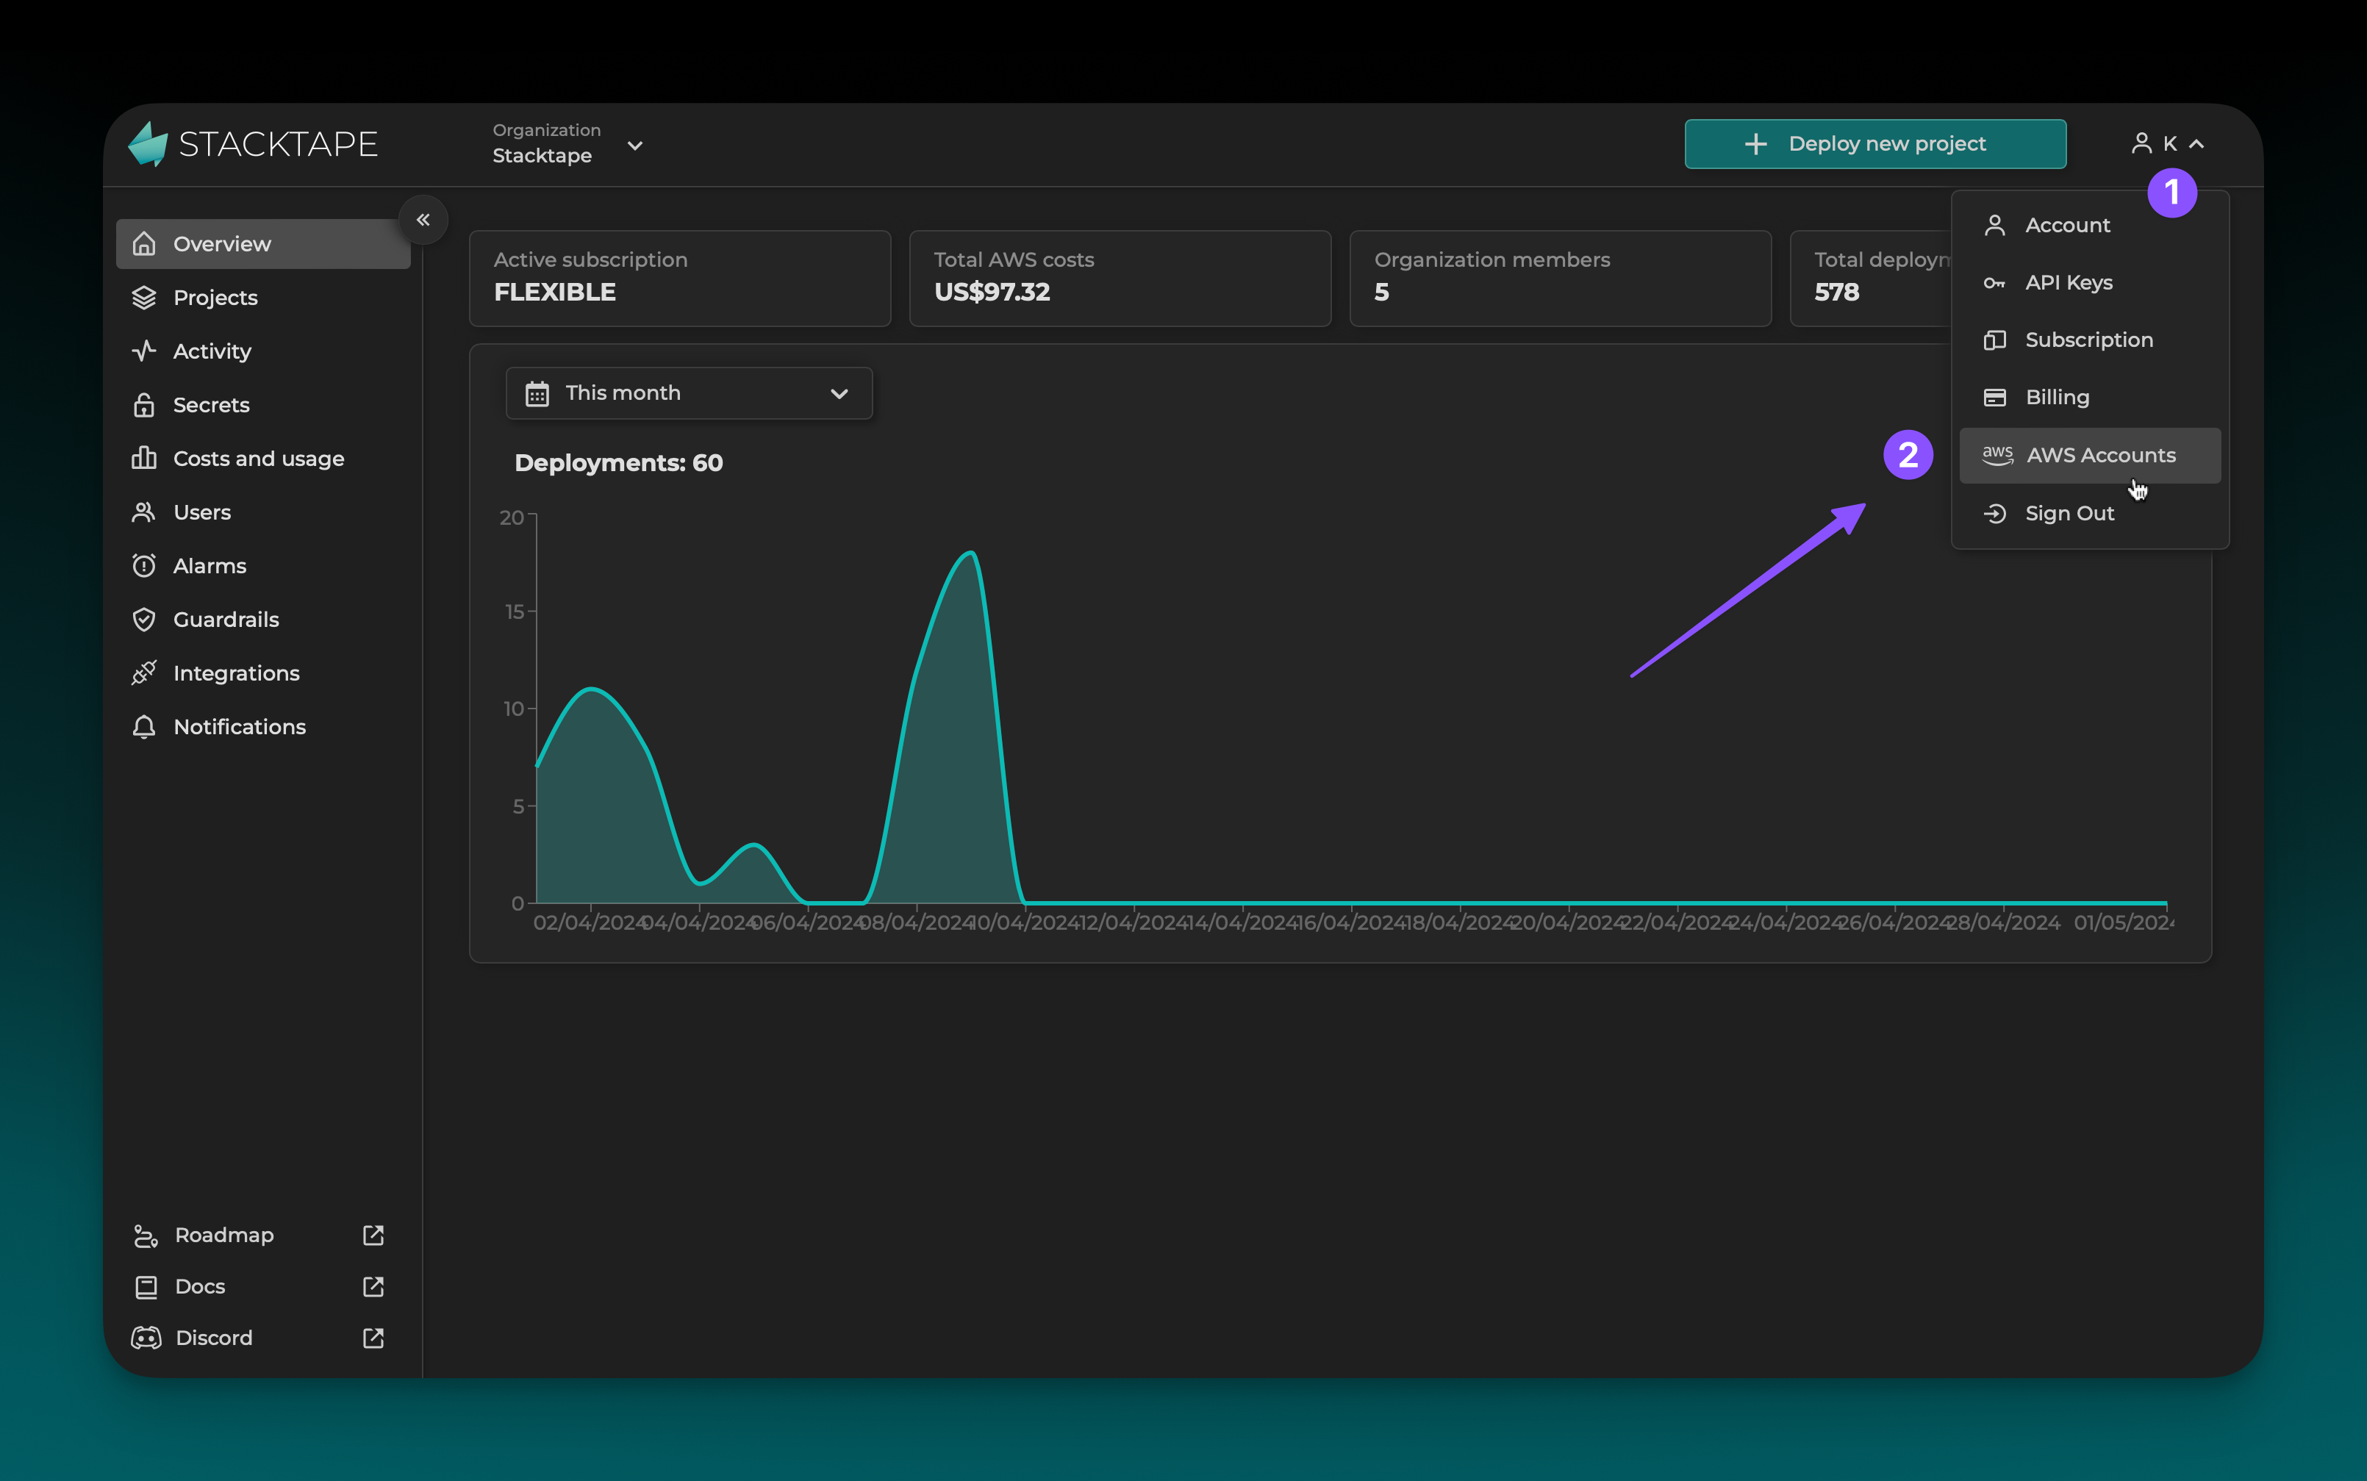Open Users page in sidebar
2367x1481 pixels.
[262, 512]
